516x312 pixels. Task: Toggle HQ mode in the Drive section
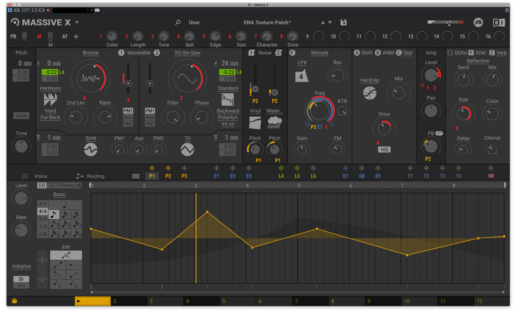[384, 149]
